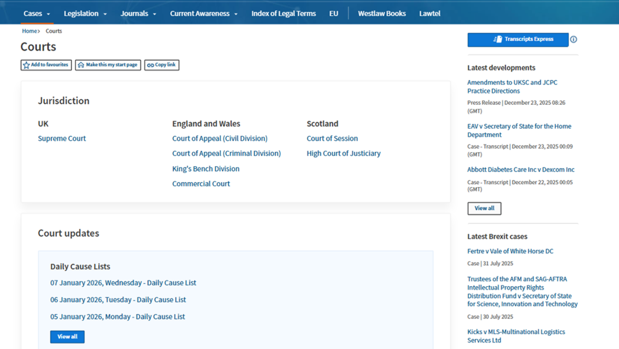
Task: Open High Court of Justiciary
Action: click(x=343, y=153)
